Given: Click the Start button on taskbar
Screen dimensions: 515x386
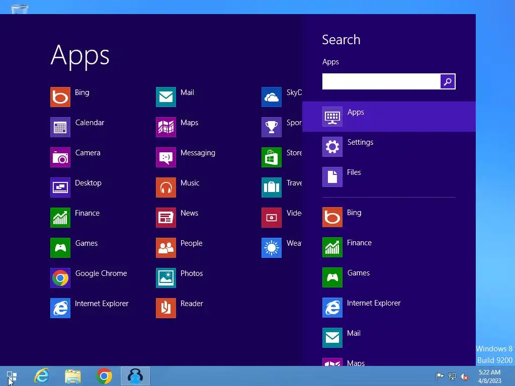Looking at the screenshot, I should (x=12, y=376).
